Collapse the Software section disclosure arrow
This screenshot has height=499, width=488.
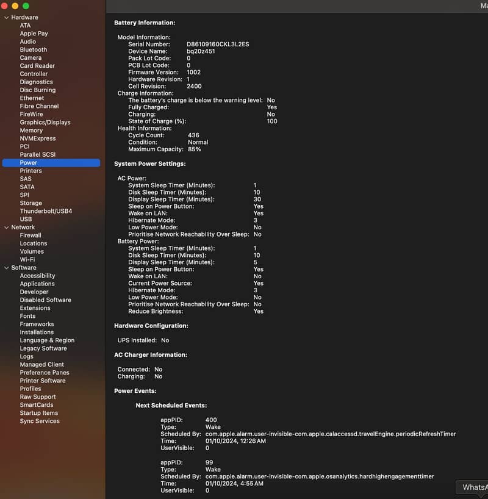(6, 268)
